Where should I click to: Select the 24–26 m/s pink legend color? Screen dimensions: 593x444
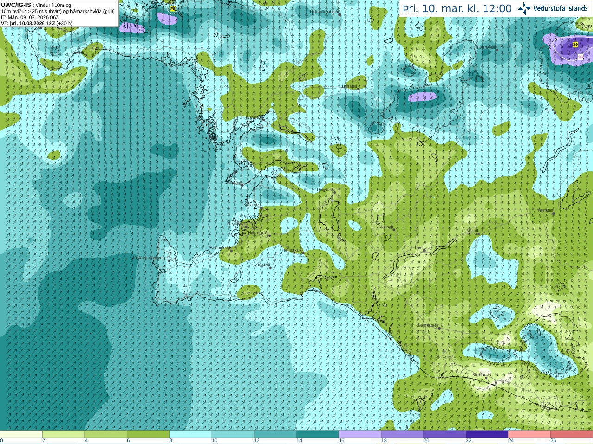point(530,434)
